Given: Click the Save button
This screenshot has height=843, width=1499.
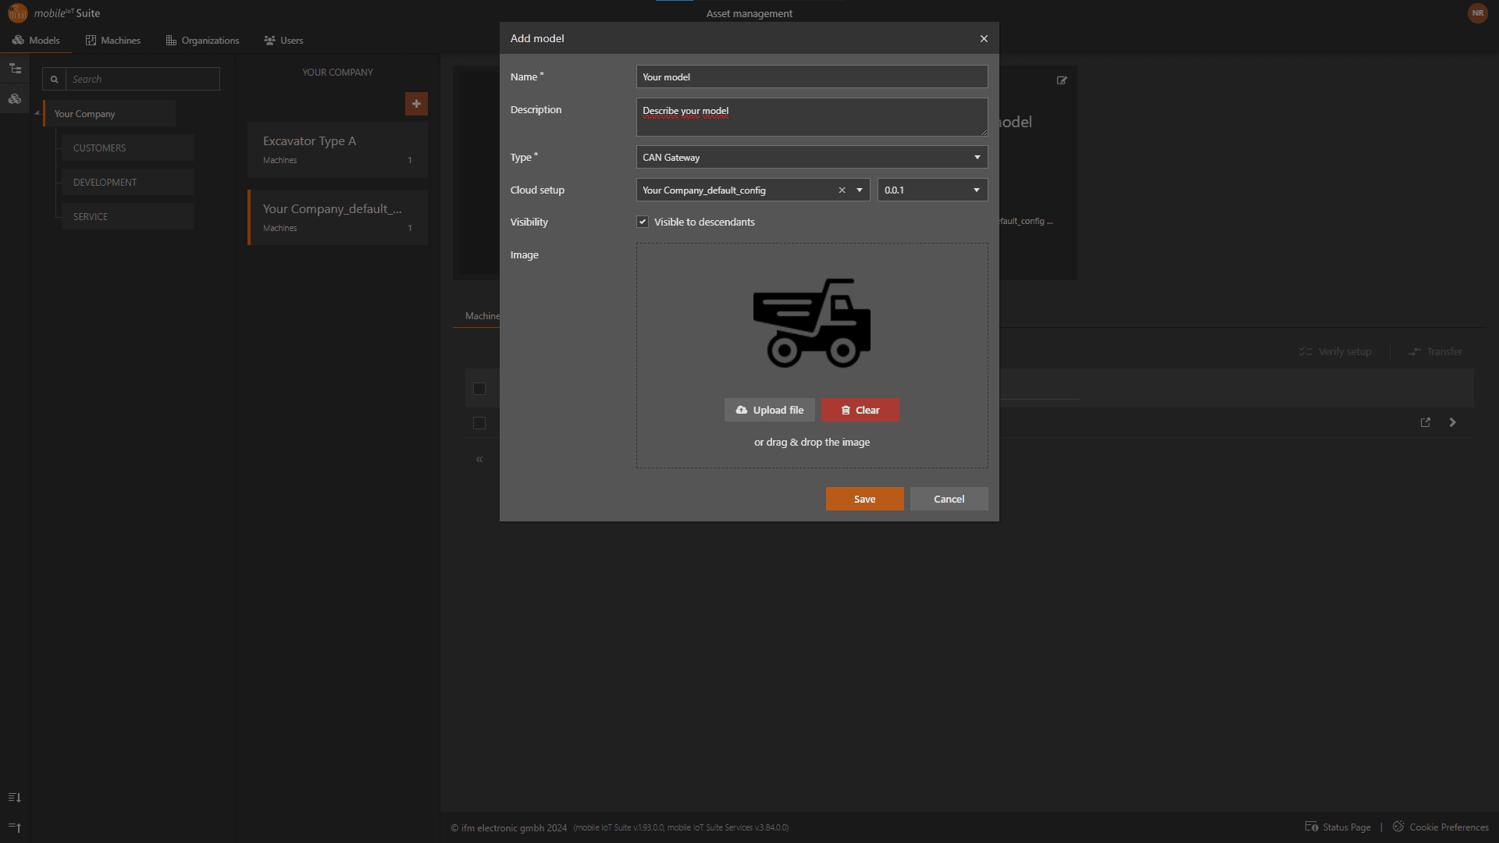Looking at the screenshot, I should (x=864, y=499).
